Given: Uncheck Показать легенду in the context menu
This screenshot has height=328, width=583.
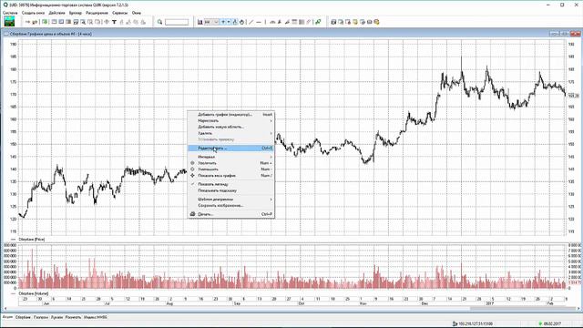Looking at the screenshot, I should pyautogui.click(x=231, y=184).
